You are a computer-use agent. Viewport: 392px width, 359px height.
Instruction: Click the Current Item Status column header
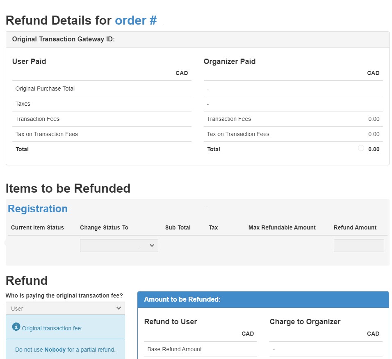point(38,227)
